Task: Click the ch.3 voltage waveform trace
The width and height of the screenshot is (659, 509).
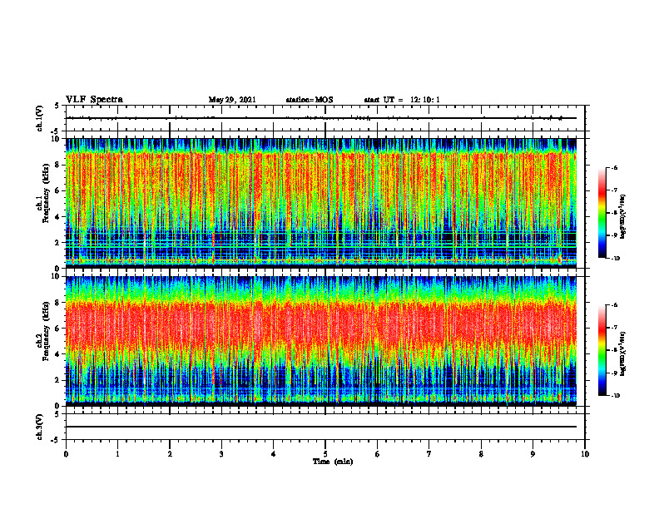Action: pos(321,427)
